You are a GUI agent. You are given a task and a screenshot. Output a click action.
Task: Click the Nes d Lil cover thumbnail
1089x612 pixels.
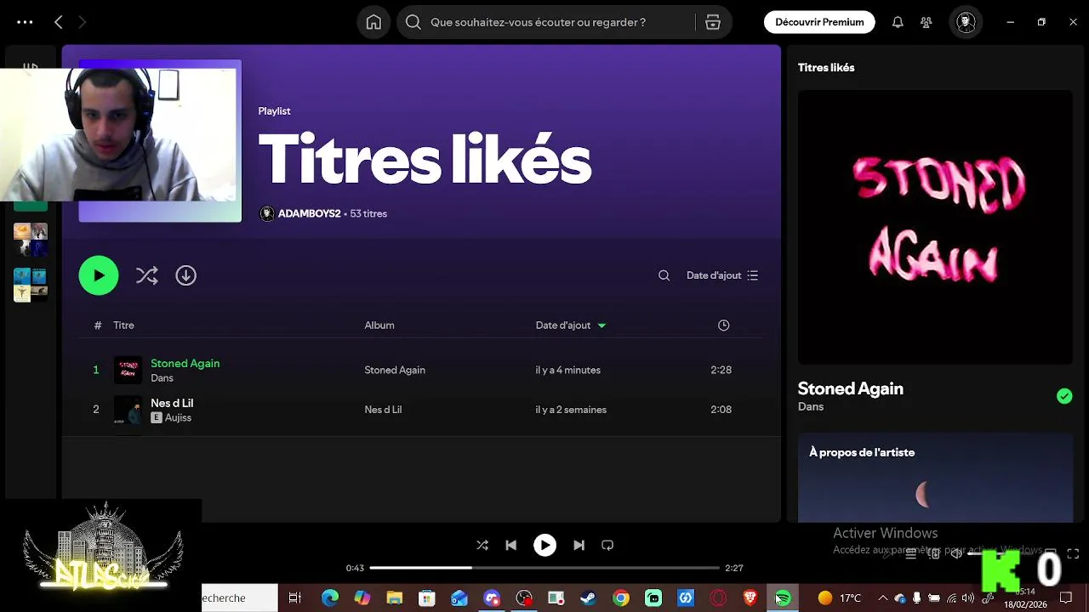click(128, 410)
